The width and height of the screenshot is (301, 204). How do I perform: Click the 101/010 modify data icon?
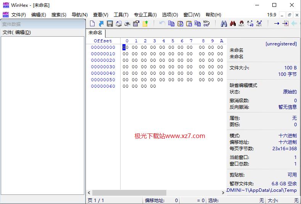coord(206,24)
